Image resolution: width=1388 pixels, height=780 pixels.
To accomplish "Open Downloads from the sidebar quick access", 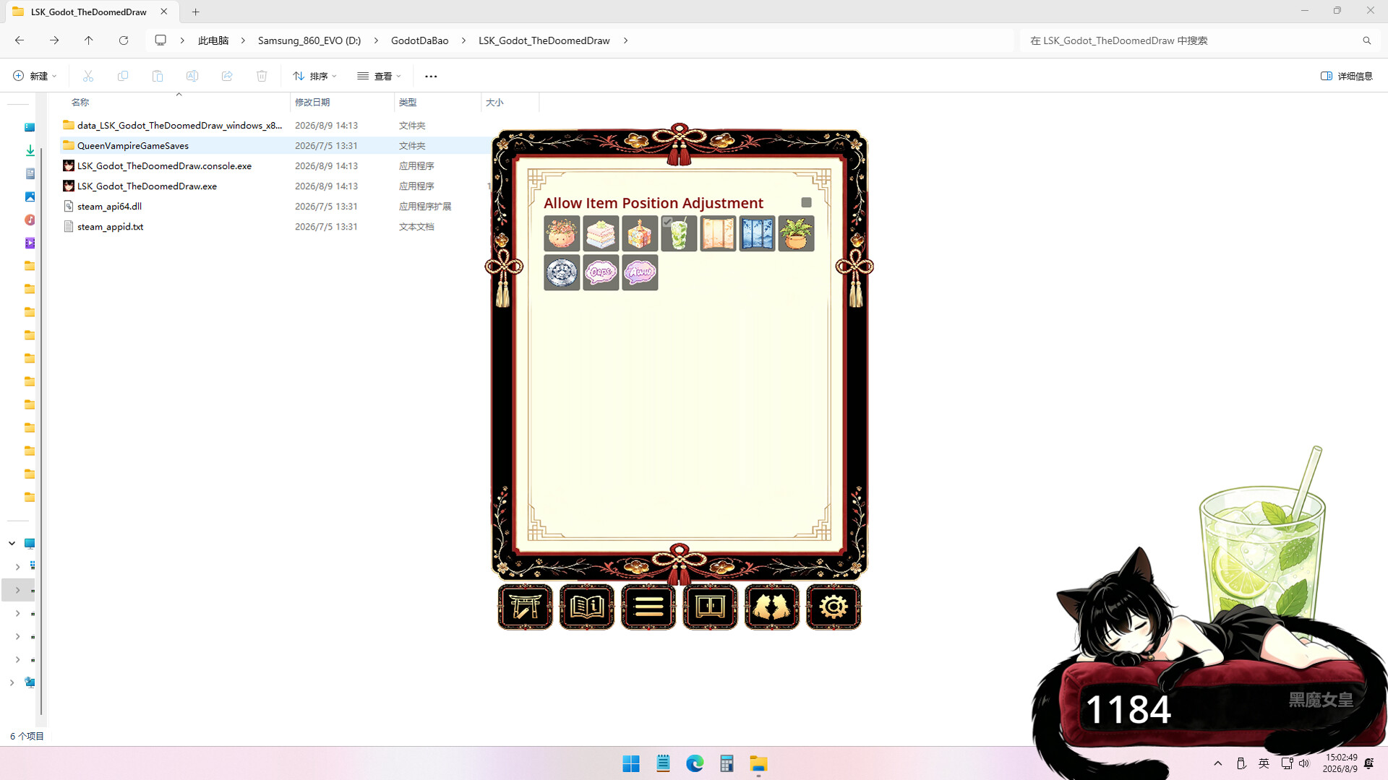I will pyautogui.click(x=30, y=150).
